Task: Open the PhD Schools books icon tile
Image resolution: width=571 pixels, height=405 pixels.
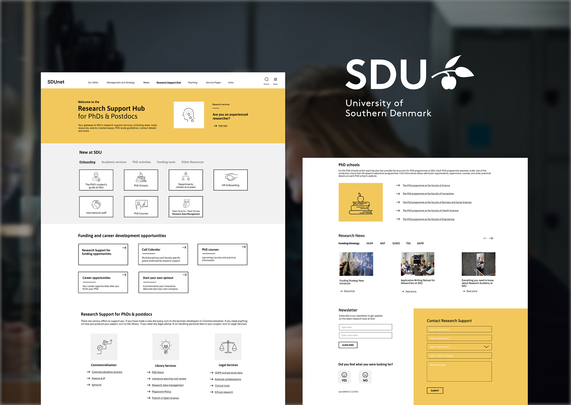Action: coord(141,180)
